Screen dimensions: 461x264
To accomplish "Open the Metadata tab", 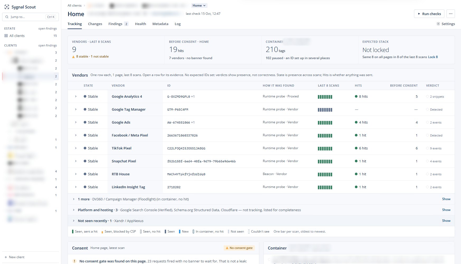I will 160,24.
